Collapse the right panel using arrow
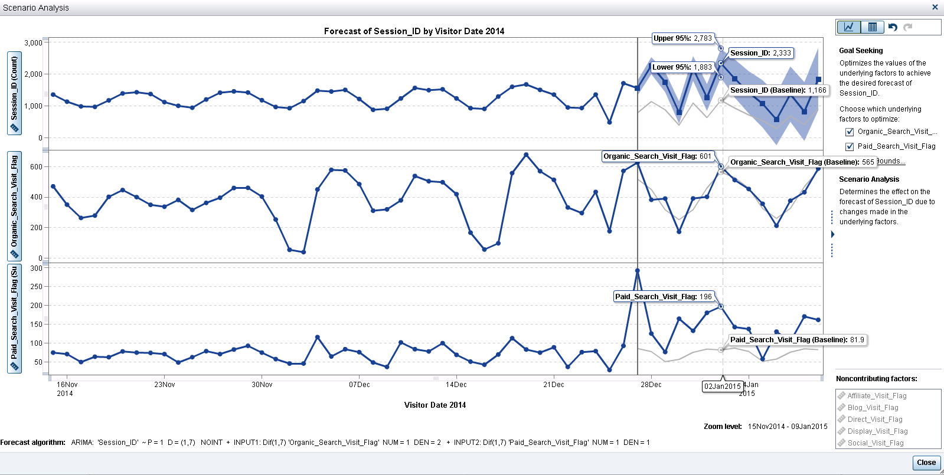 [x=832, y=234]
